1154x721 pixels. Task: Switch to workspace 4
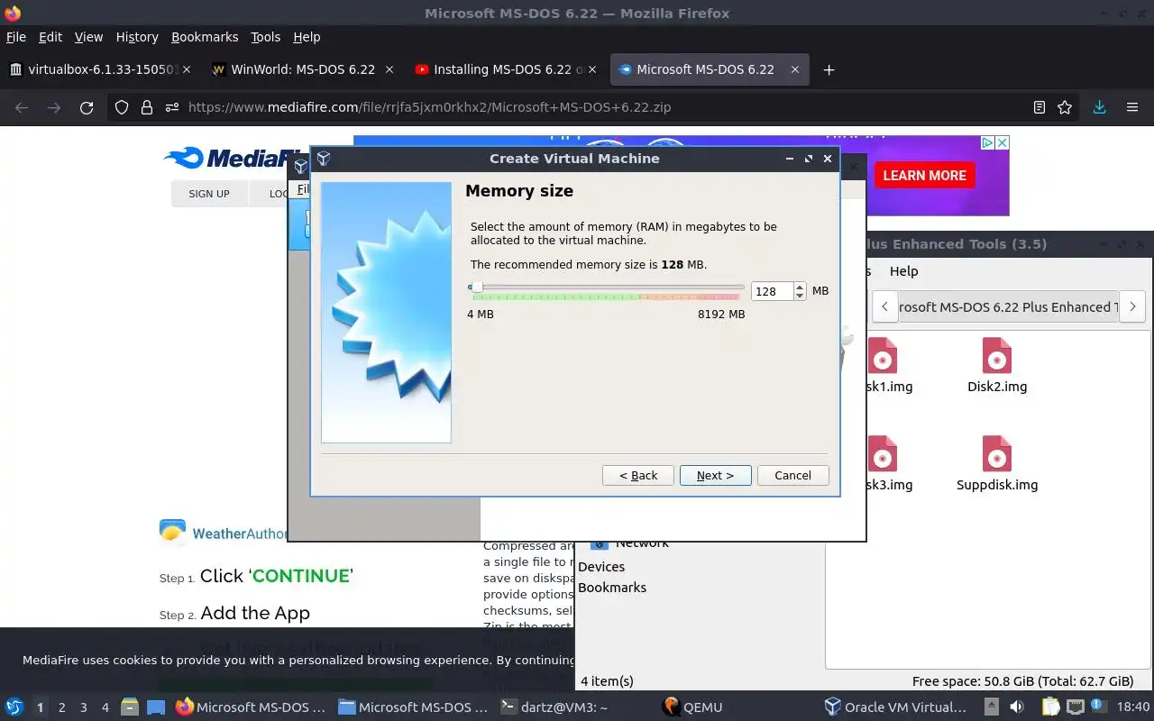point(105,707)
